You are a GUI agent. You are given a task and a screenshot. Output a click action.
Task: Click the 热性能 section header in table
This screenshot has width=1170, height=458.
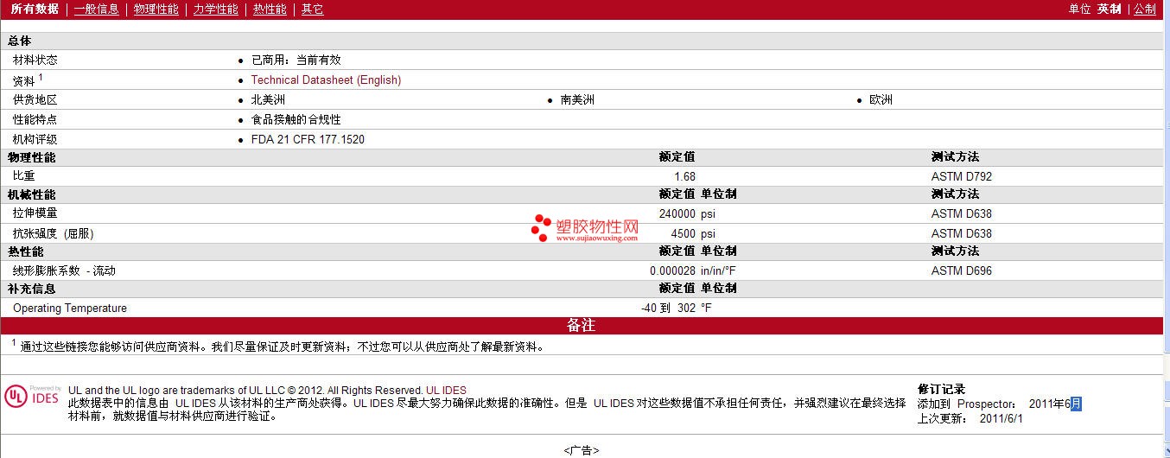pyautogui.click(x=26, y=251)
